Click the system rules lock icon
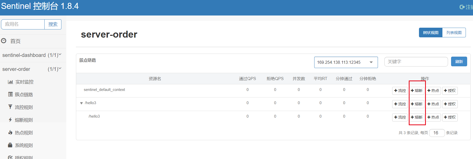Viewport: 473px width, 159px height. click(x=10, y=145)
